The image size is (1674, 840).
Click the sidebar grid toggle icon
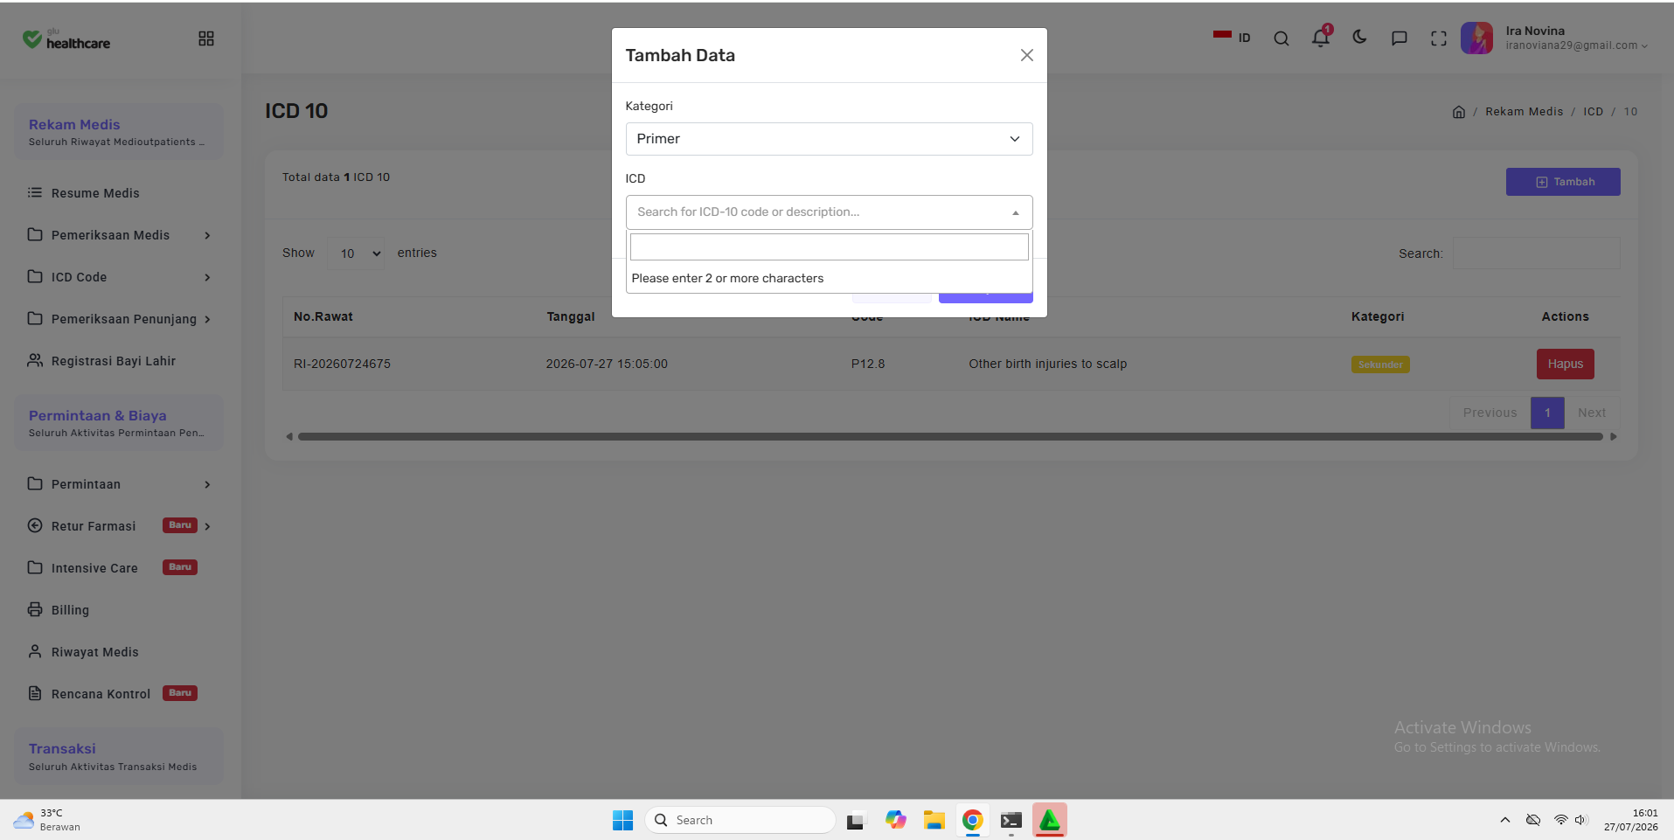pos(206,38)
